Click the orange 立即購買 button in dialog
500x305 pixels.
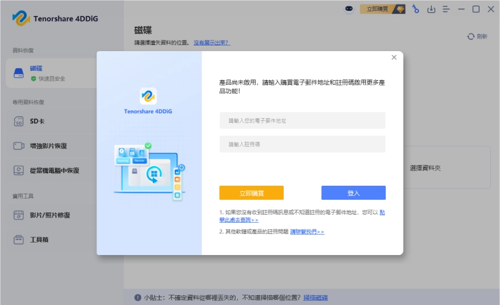point(251,193)
